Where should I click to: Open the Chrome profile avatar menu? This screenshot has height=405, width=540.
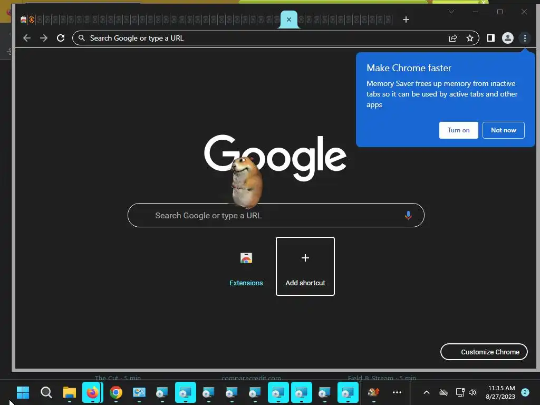pos(508,38)
